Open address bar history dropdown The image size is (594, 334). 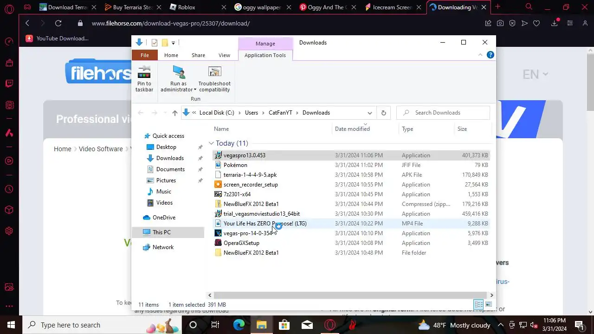pyautogui.click(x=370, y=113)
